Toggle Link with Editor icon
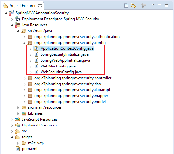 tap(133, 5)
